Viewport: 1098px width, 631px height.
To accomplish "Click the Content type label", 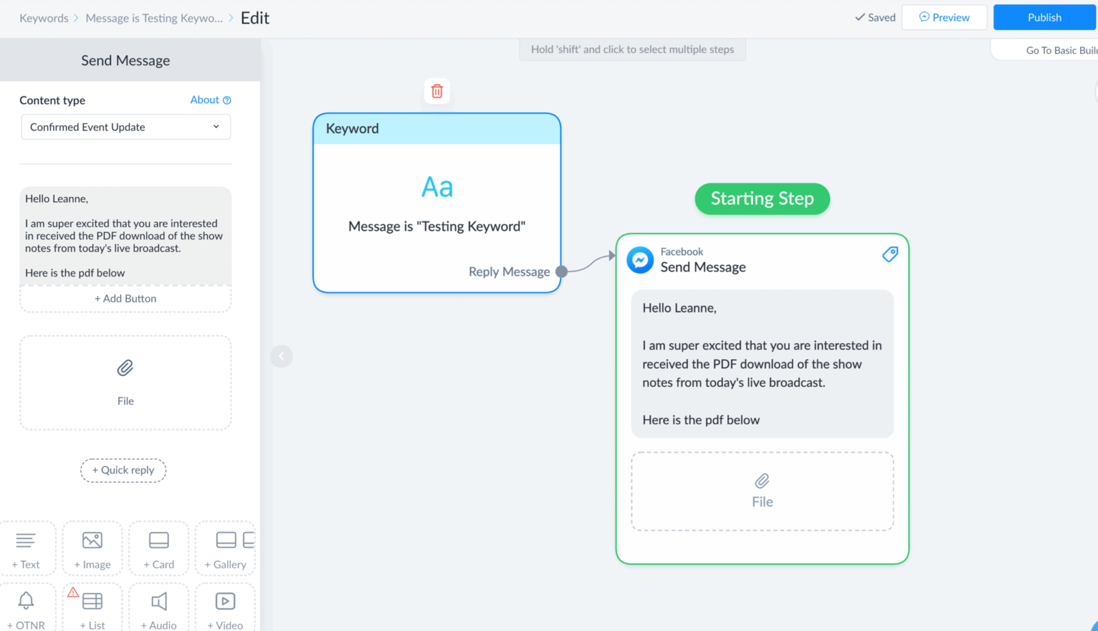I will click(x=52, y=100).
